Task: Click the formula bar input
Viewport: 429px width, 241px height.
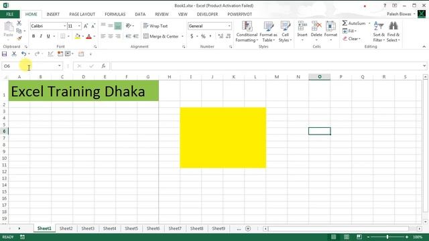Action: coord(266,66)
